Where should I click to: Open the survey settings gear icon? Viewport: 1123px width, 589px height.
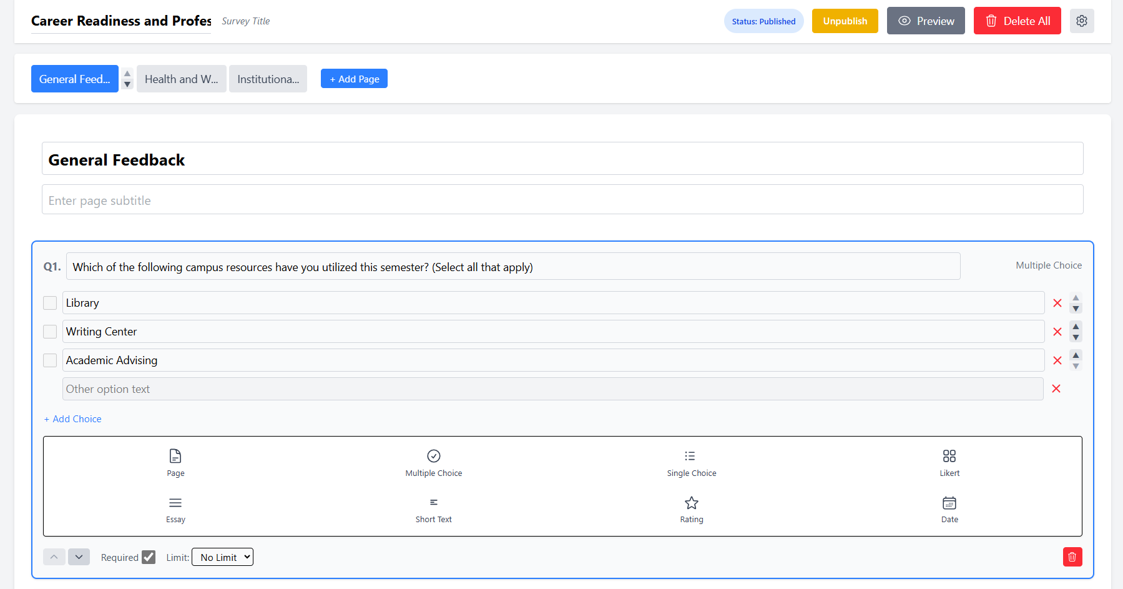pyautogui.click(x=1082, y=21)
